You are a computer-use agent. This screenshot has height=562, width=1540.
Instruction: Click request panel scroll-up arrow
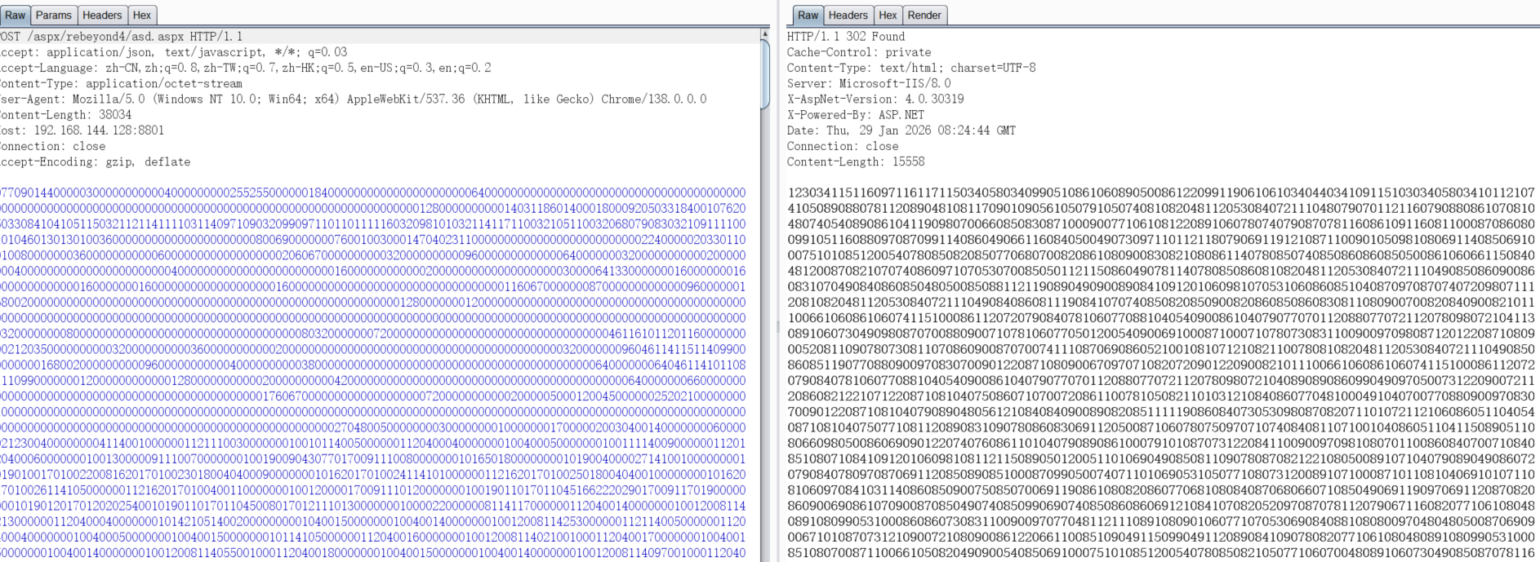tap(764, 34)
